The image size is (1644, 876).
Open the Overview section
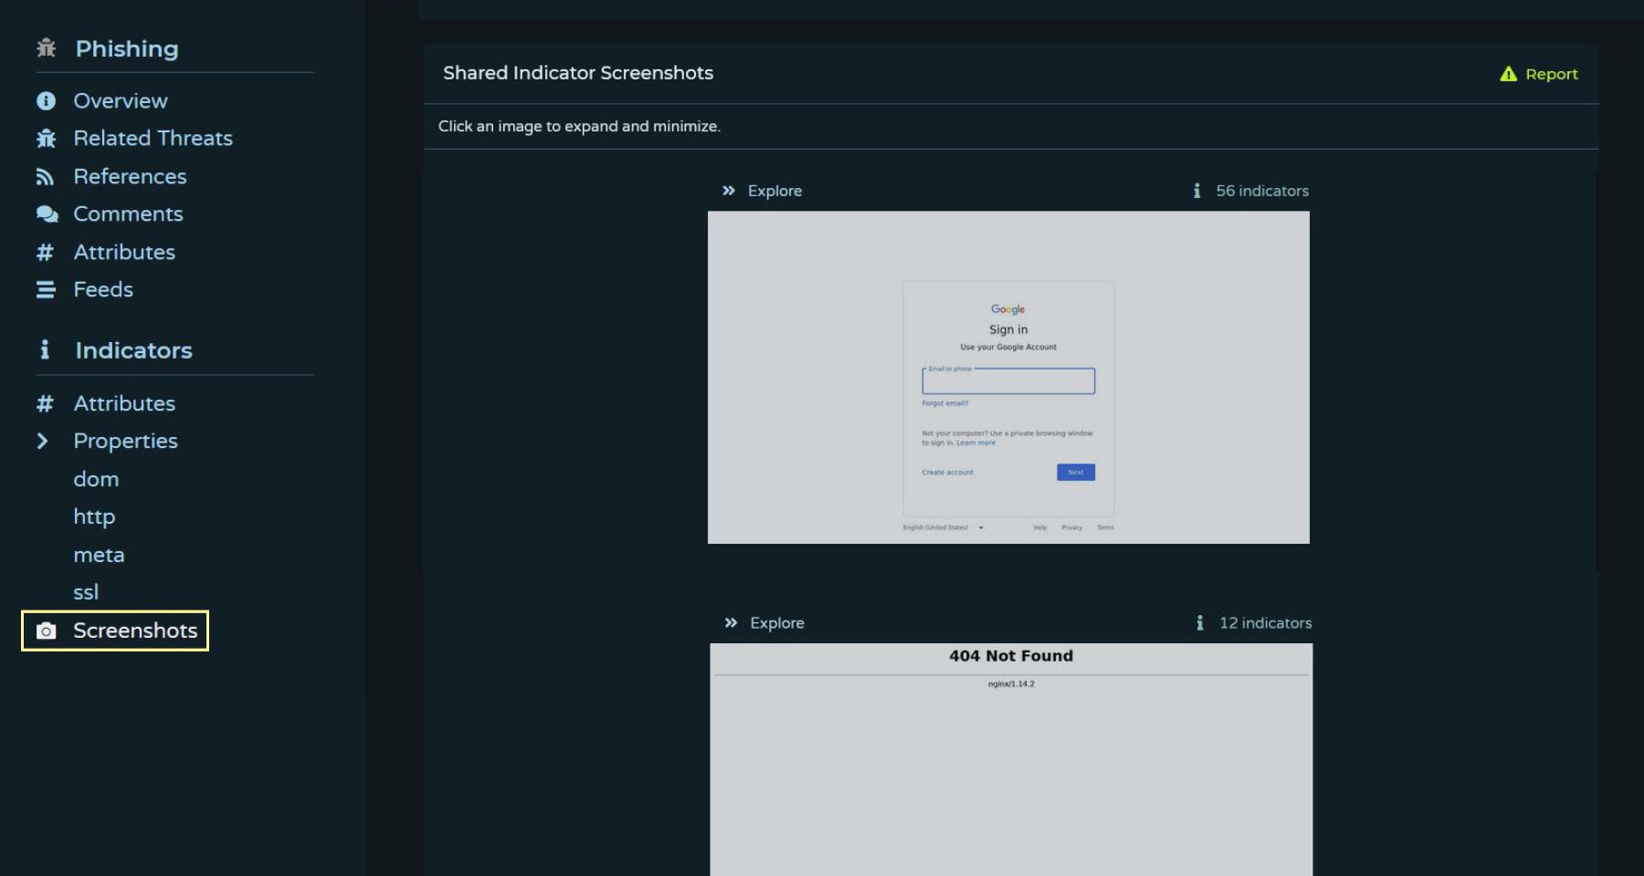[x=121, y=101]
